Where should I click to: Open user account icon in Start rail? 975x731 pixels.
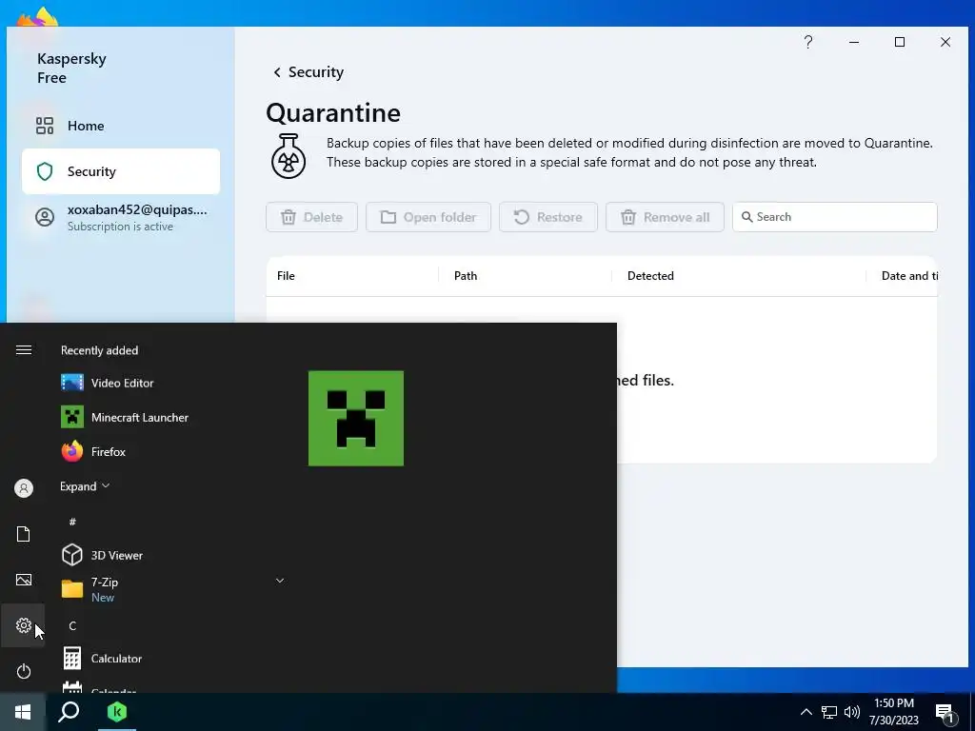click(x=24, y=488)
